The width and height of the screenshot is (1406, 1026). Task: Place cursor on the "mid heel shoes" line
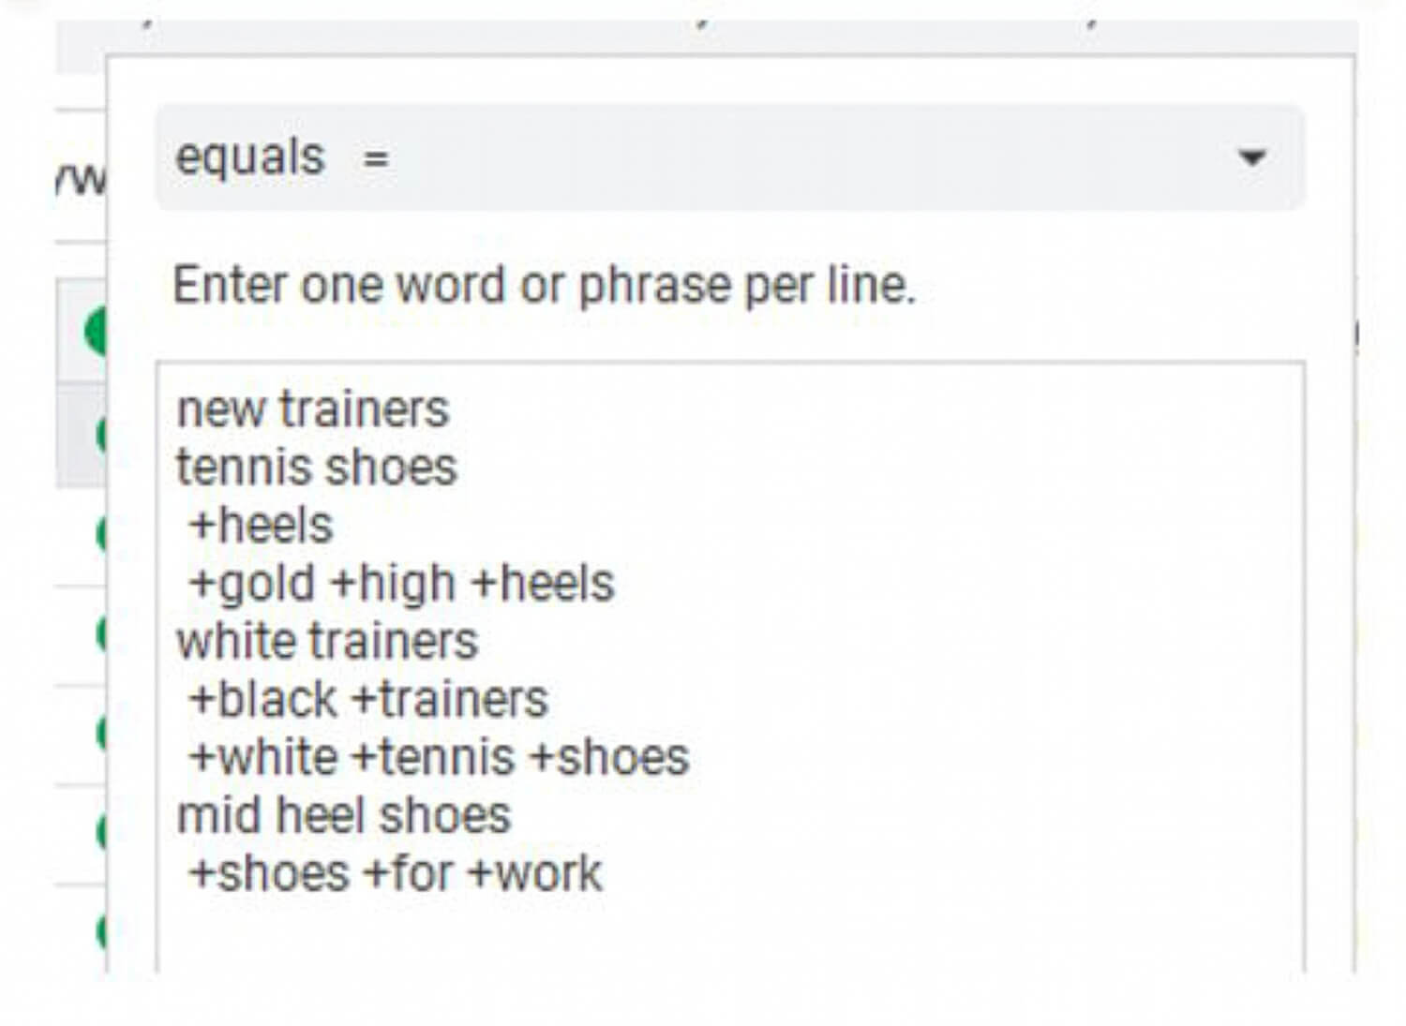(x=344, y=816)
